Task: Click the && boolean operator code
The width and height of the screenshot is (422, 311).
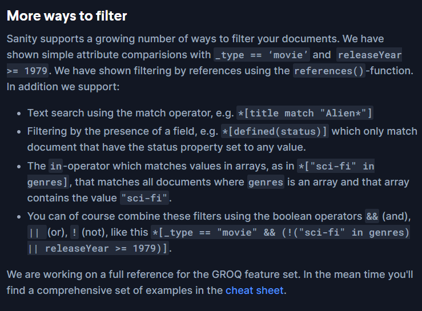Action: tap(372, 216)
